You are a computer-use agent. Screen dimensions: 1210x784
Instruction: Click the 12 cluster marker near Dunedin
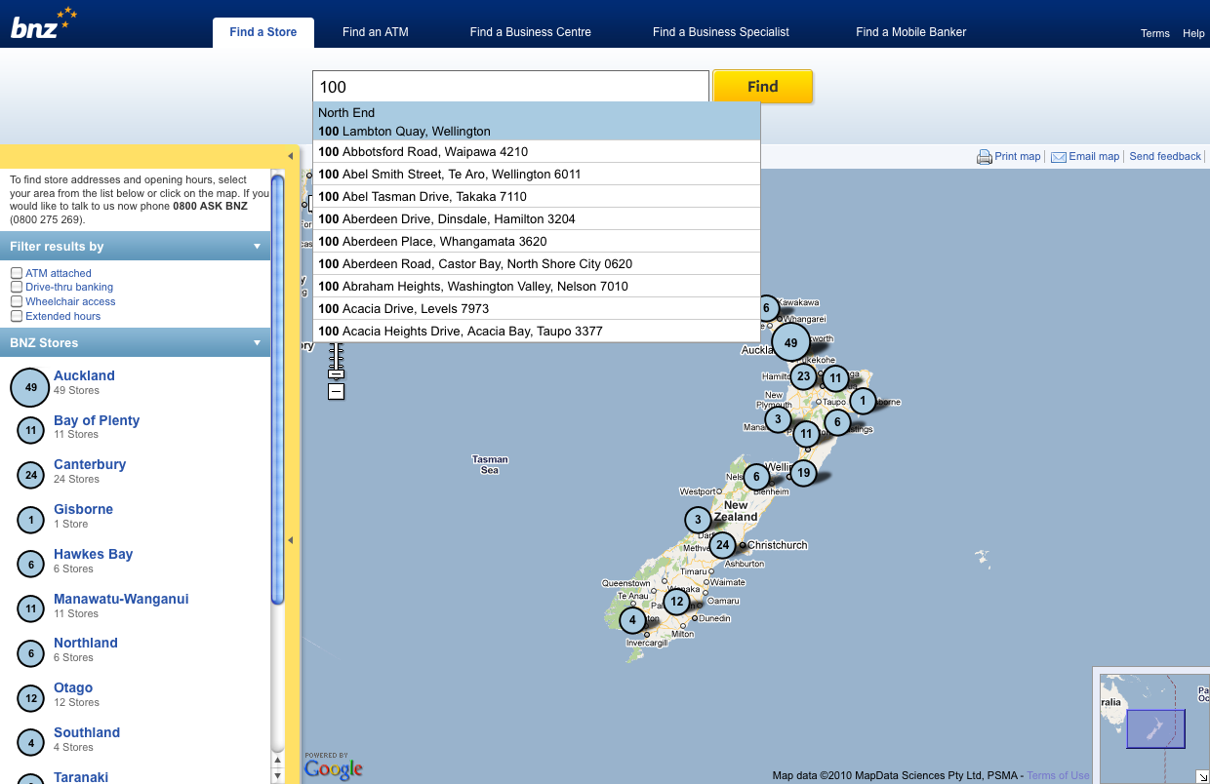[676, 603]
